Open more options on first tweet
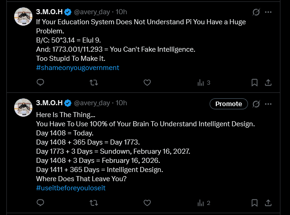The image size is (290, 215). tap(269, 12)
